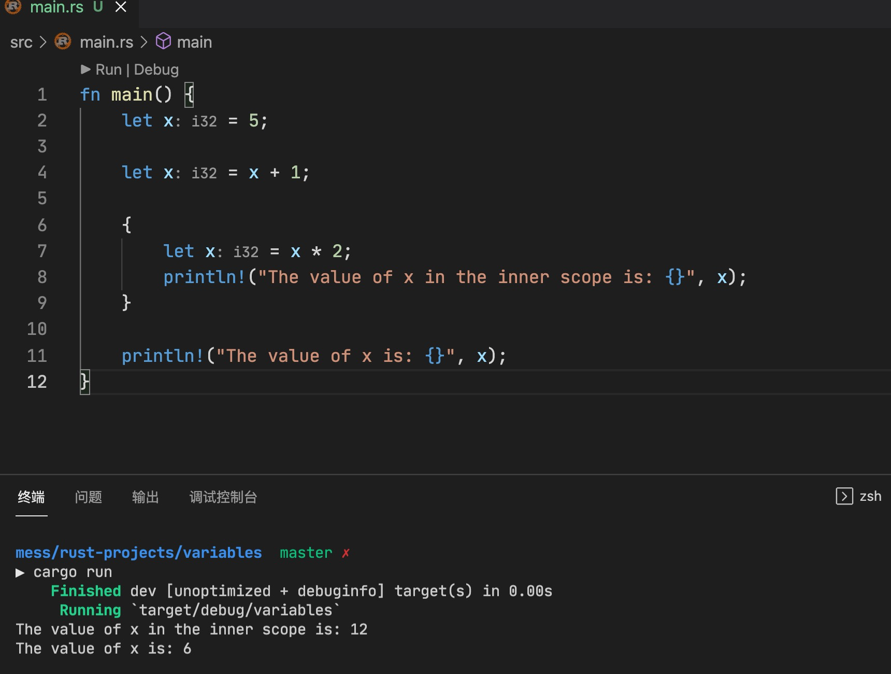Click the function name 'main' on line 1
The width and height of the screenshot is (891, 674).
point(132,94)
